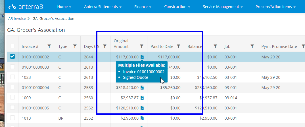Filter the Invoice # column
This screenshot has width=305, height=127.
click(x=49, y=46)
